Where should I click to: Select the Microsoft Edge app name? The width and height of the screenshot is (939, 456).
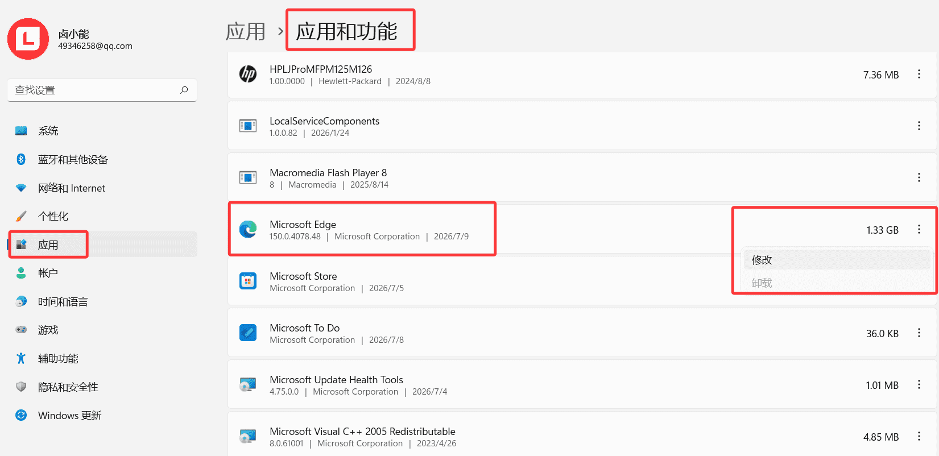click(303, 224)
